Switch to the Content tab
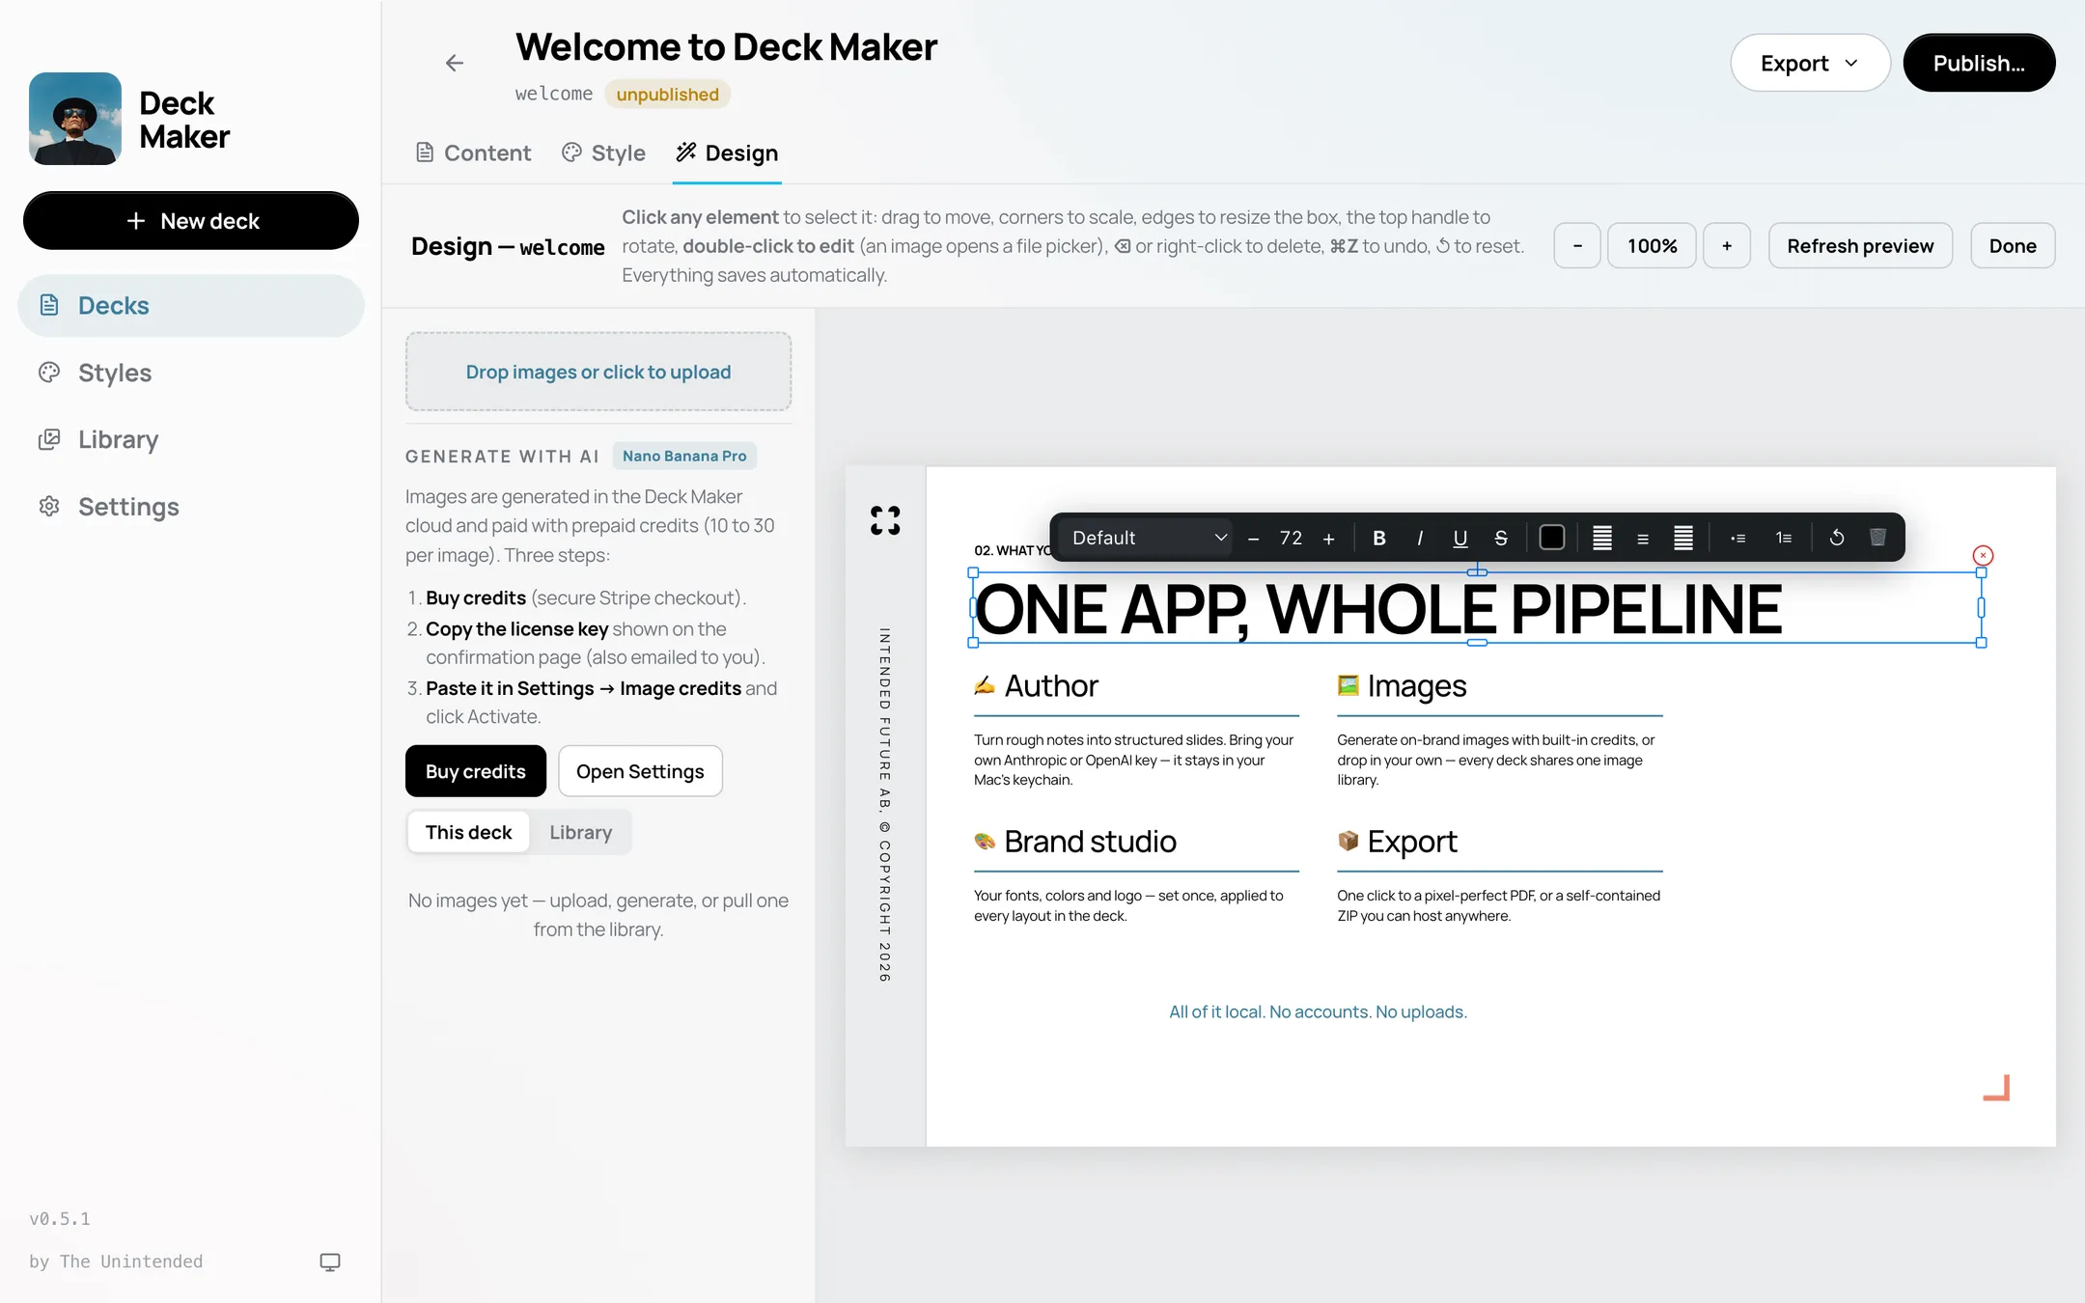 473,152
